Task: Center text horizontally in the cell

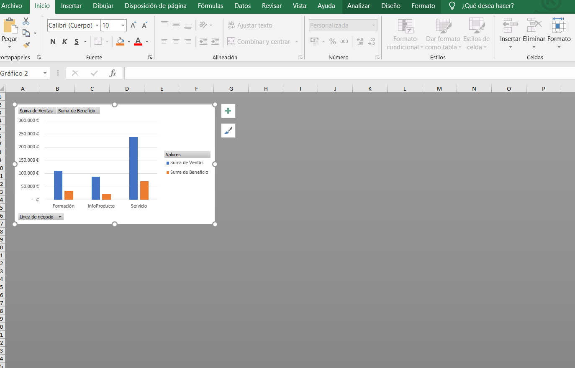Action: coord(176,41)
